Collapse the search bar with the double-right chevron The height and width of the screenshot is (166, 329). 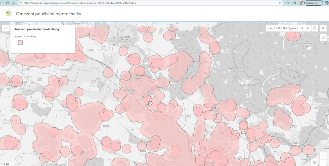tap(323, 28)
